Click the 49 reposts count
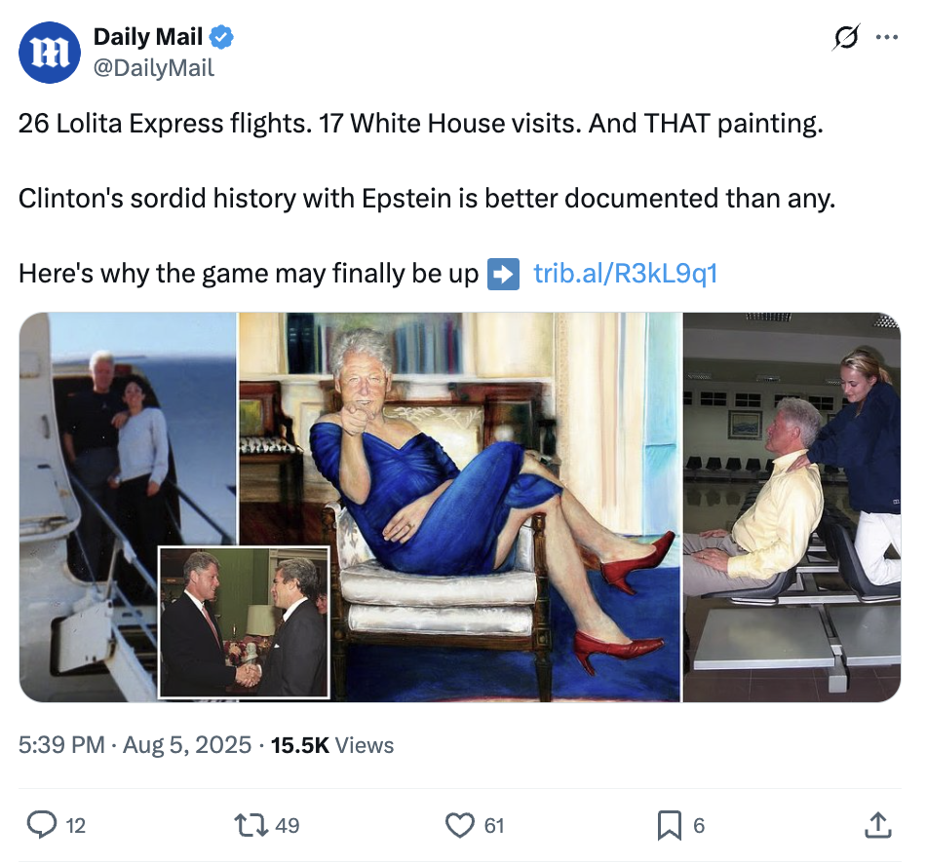The width and height of the screenshot is (926, 863). coord(287,825)
